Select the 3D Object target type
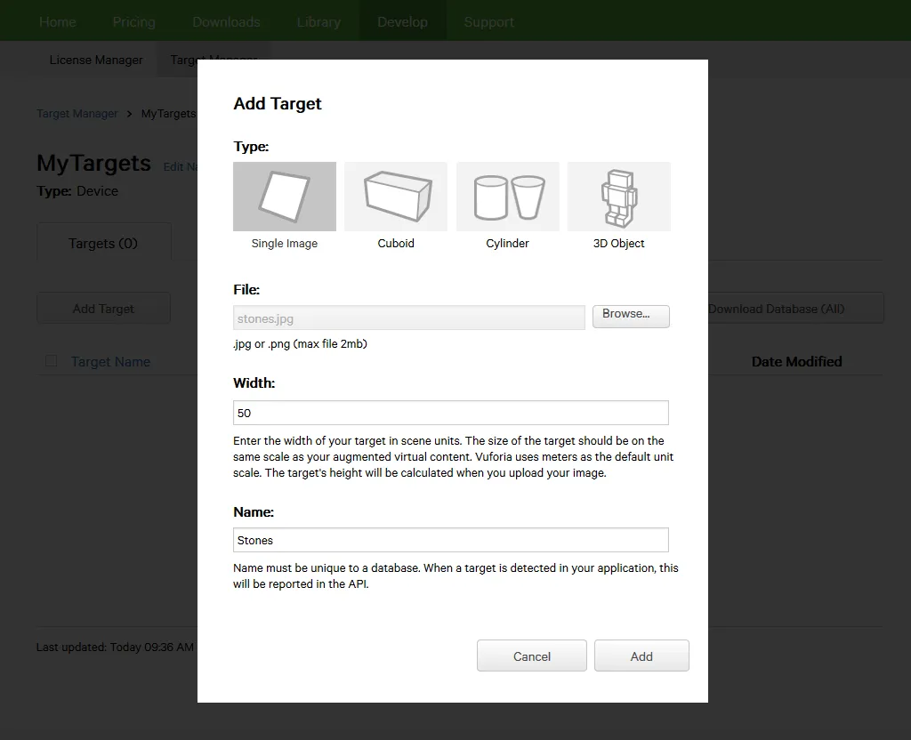The height and width of the screenshot is (740, 911). tap(618, 196)
